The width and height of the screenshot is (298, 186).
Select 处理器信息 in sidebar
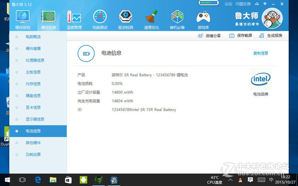coord(38,60)
